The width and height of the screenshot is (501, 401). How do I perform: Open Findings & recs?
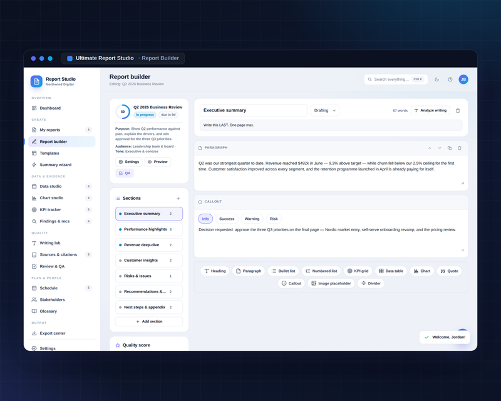point(61,221)
